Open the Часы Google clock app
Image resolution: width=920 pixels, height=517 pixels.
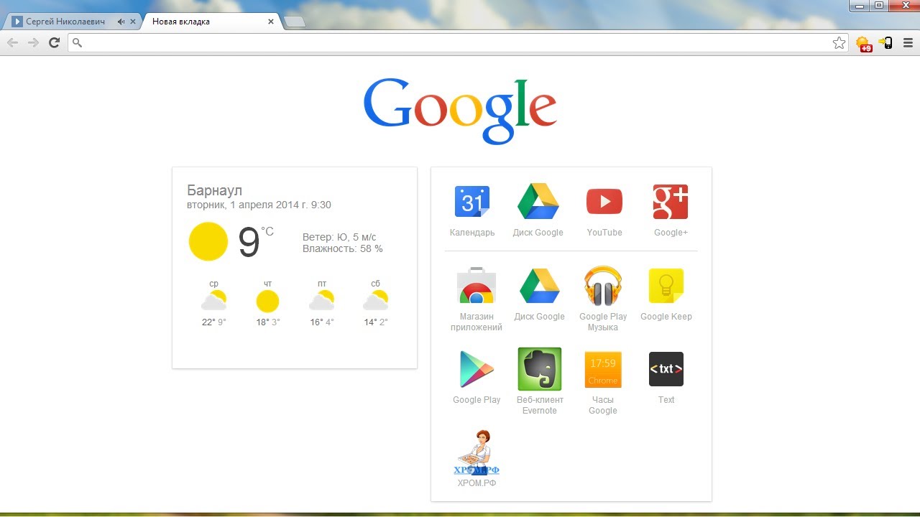pos(603,369)
